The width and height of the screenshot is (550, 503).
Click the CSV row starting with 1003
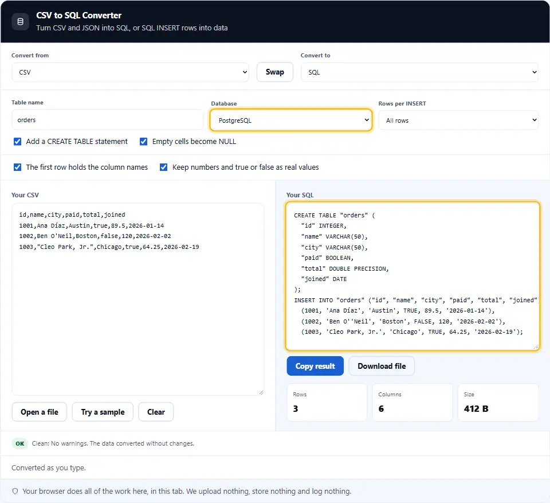click(x=109, y=247)
